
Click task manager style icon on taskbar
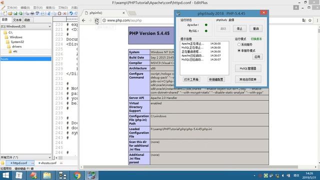[62, 175]
